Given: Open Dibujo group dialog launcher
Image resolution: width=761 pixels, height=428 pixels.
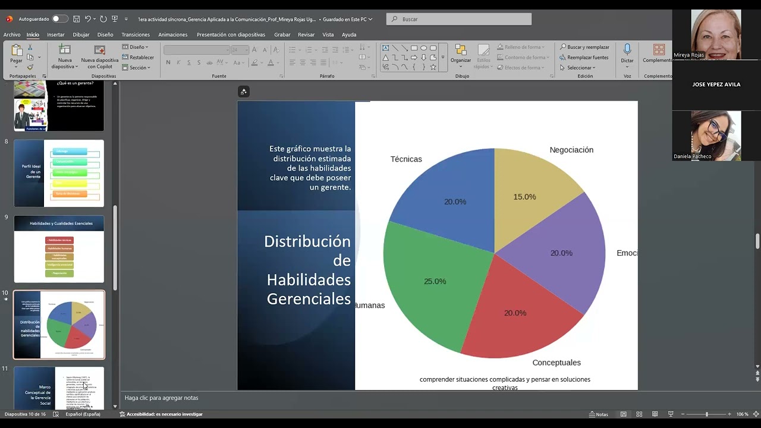Looking at the screenshot, I should [x=552, y=76].
